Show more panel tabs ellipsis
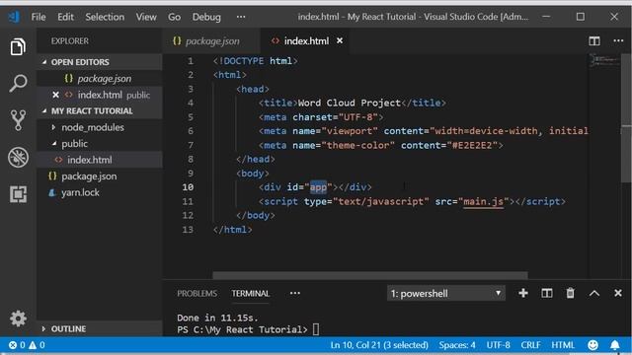This screenshot has width=632, height=355. 295,293
